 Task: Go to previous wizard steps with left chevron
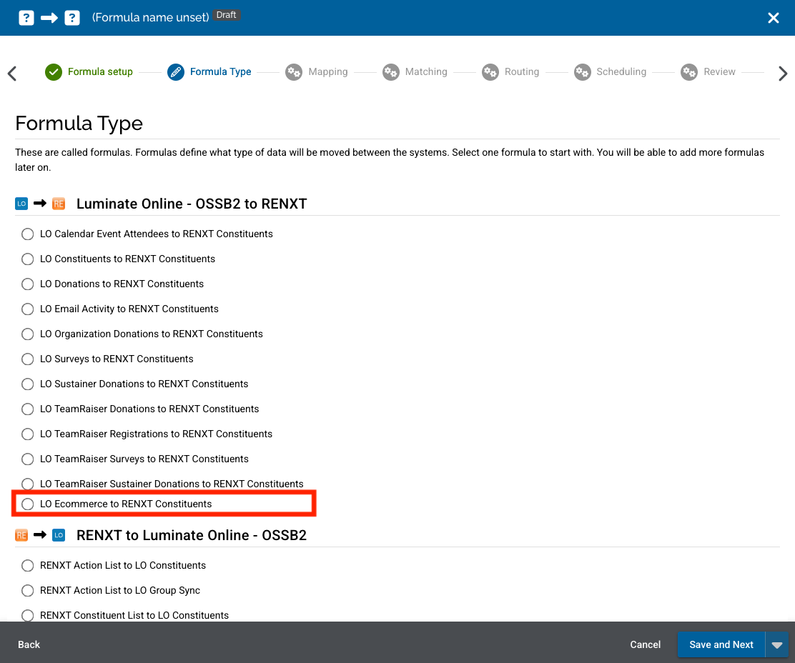[x=12, y=74]
